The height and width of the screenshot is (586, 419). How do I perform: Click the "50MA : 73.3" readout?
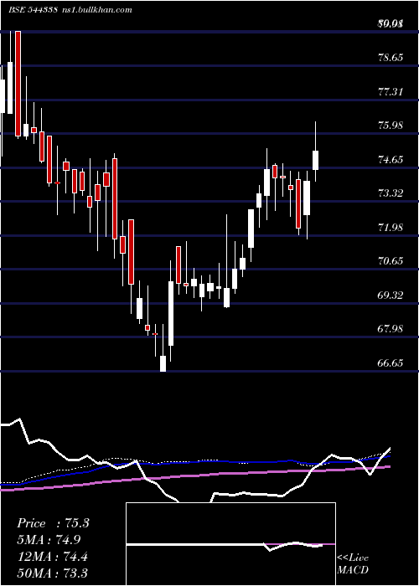pyautogui.click(x=52, y=573)
